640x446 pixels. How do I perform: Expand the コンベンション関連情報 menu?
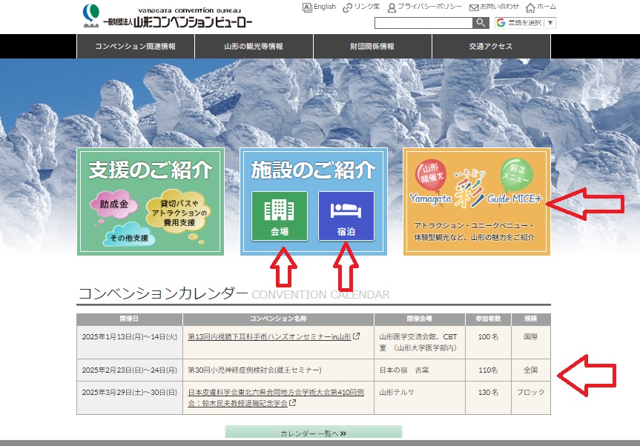pos(136,46)
